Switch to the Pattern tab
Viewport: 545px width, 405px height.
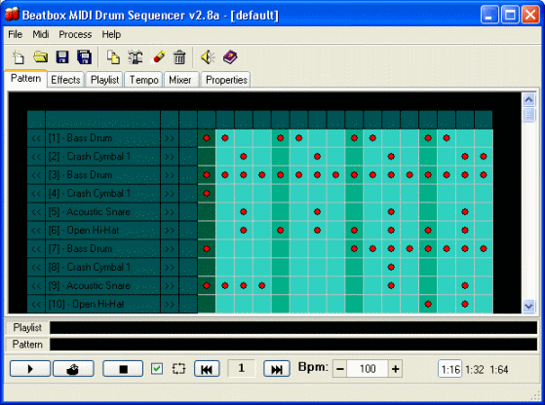(25, 79)
